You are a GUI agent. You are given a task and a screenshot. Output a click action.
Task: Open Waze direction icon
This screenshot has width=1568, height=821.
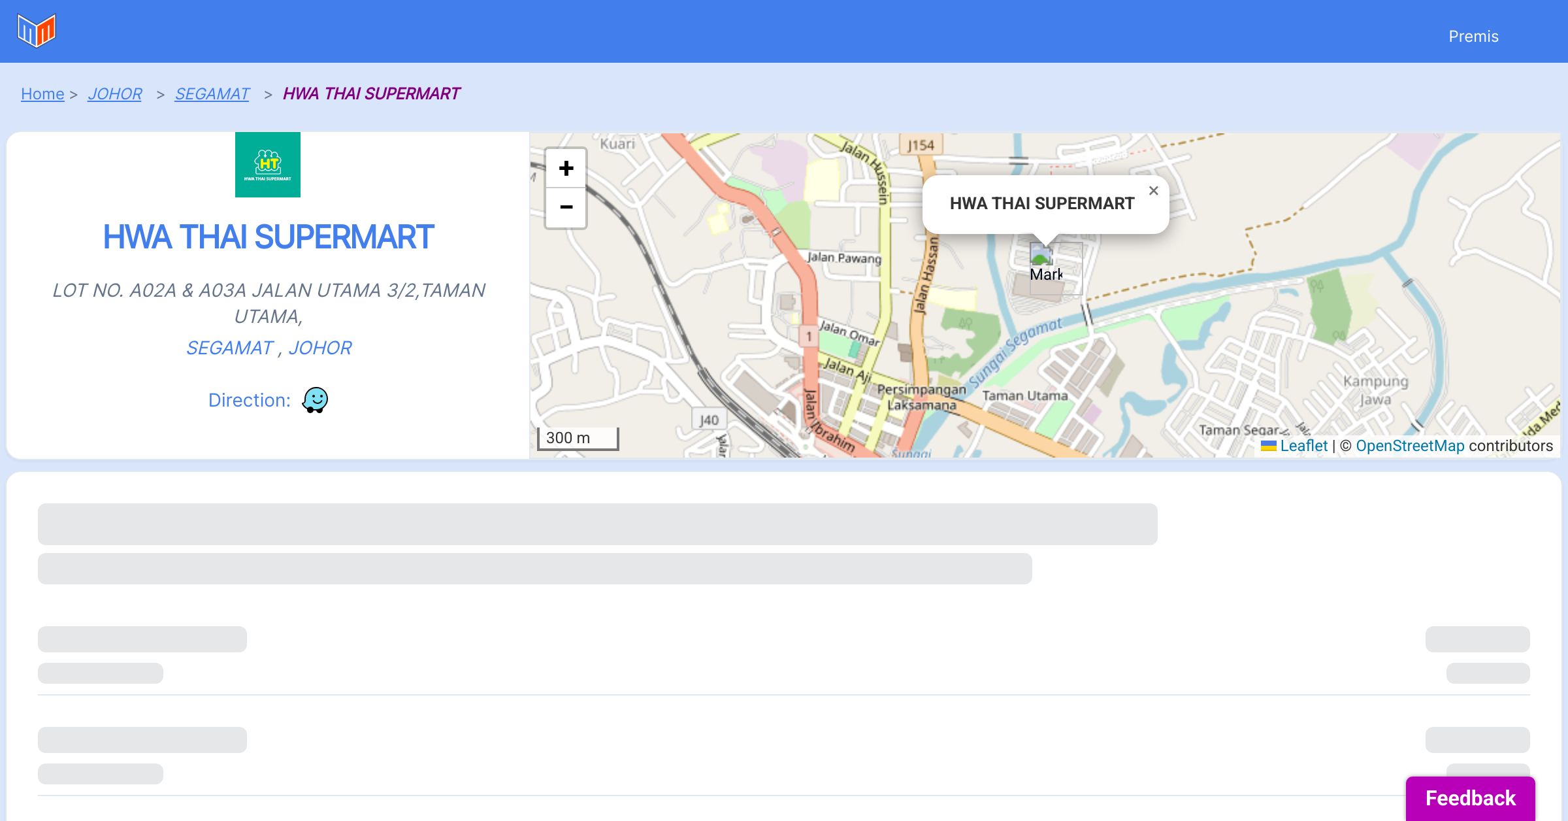(x=315, y=399)
